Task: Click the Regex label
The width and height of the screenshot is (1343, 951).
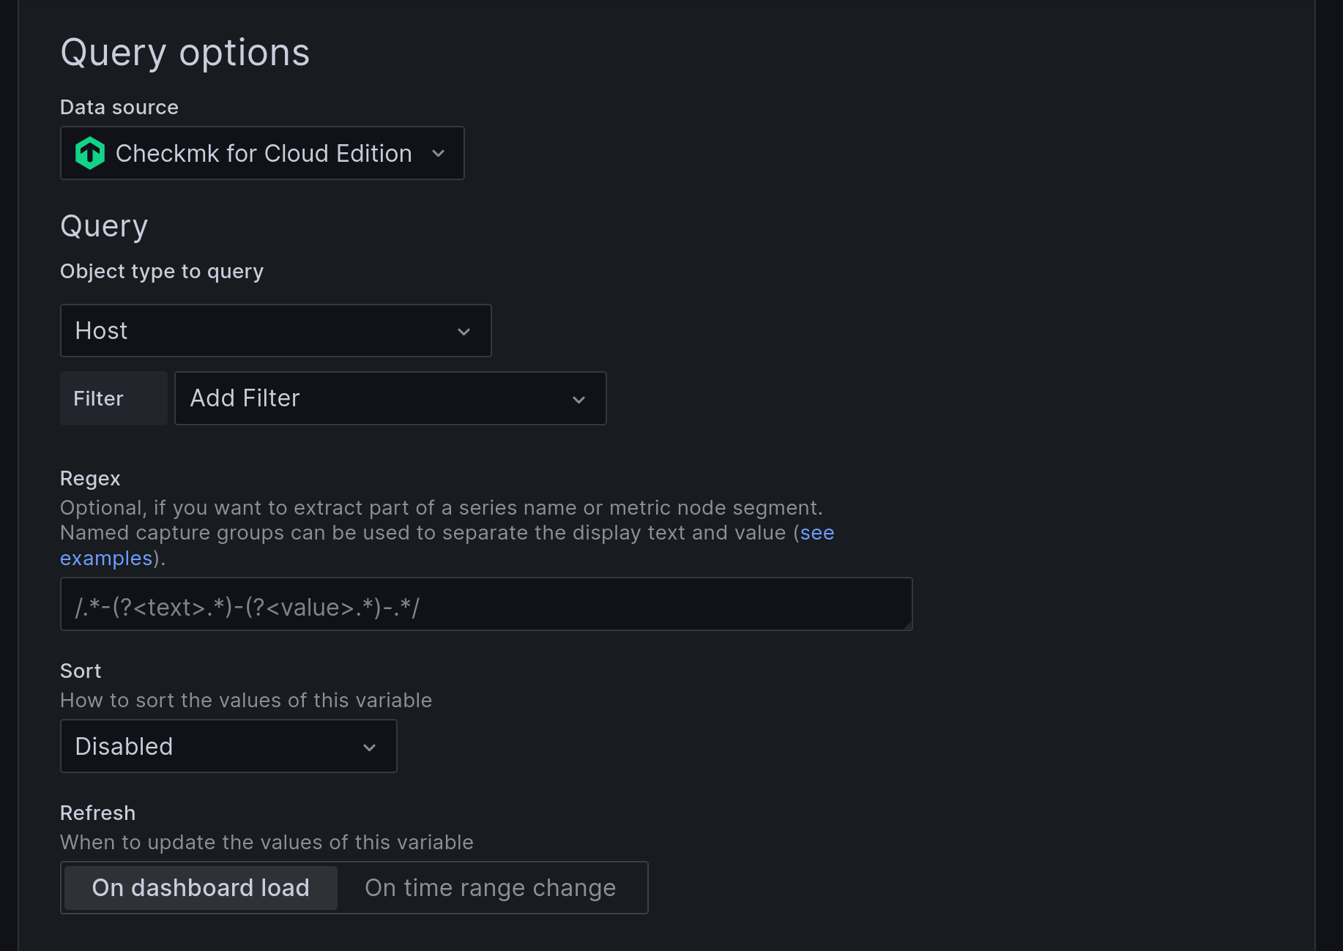Action: [90, 479]
